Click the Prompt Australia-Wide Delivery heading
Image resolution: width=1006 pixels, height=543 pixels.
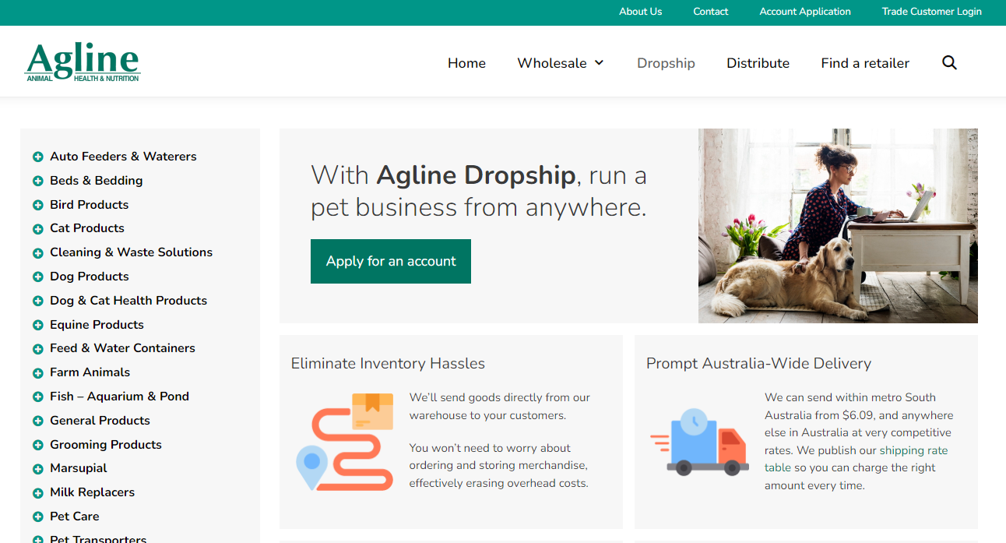(x=758, y=364)
